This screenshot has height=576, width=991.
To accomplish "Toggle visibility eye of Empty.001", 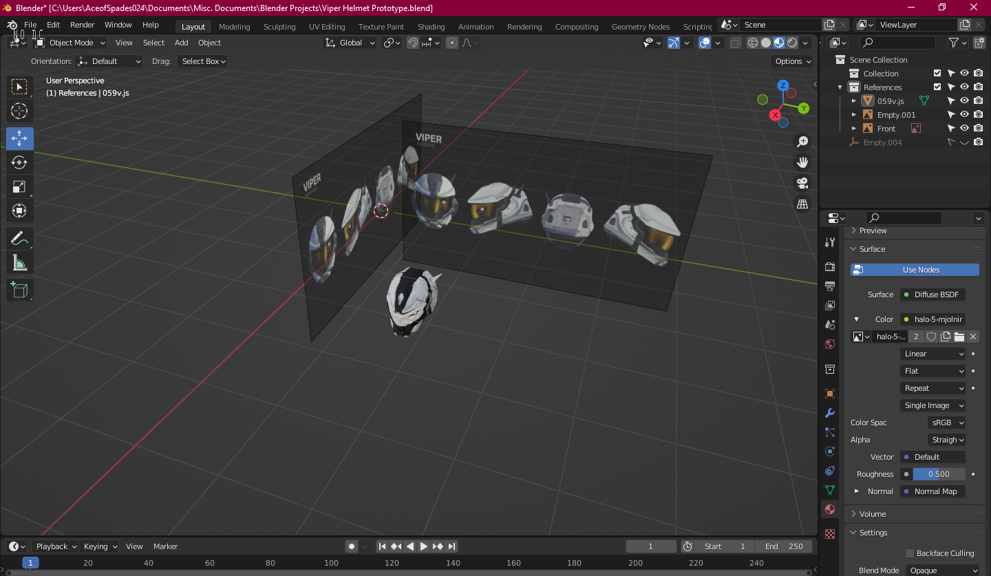I will tap(965, 115).
